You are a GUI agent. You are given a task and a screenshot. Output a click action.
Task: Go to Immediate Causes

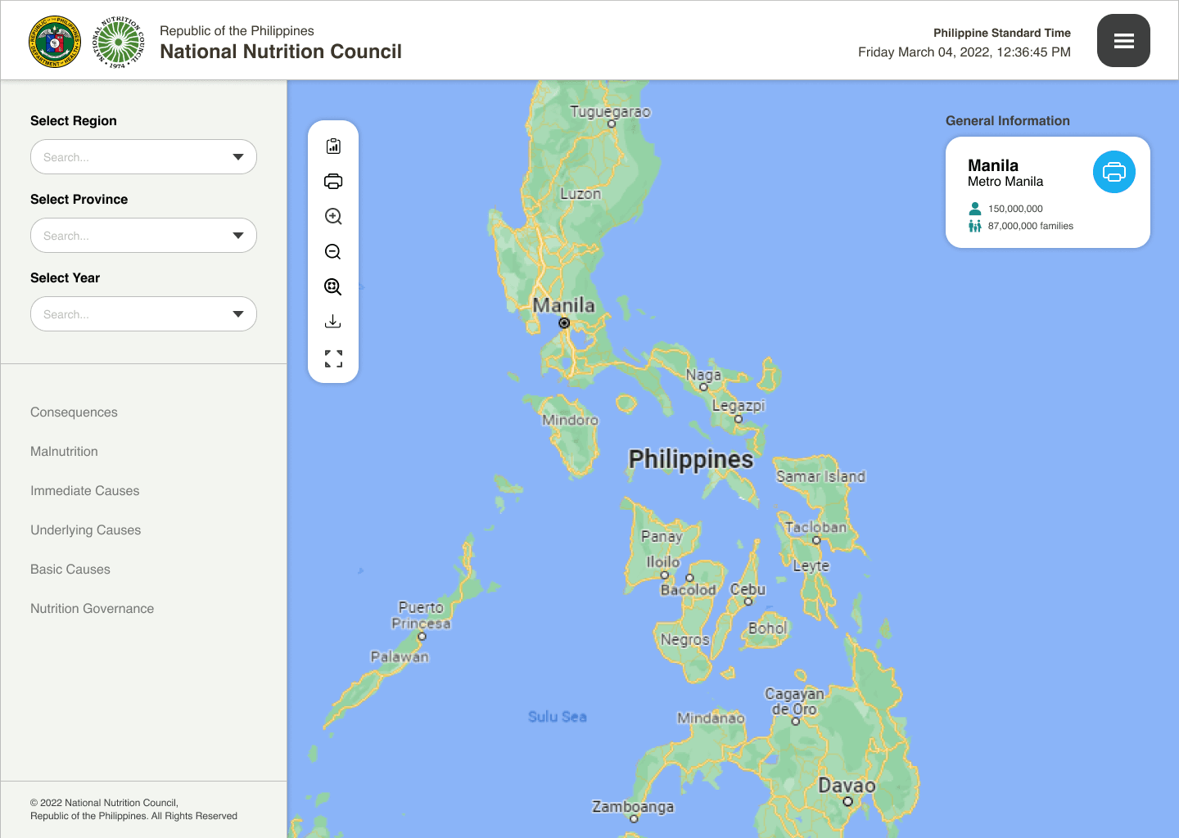pyautogui.click(x=84, y=491)
